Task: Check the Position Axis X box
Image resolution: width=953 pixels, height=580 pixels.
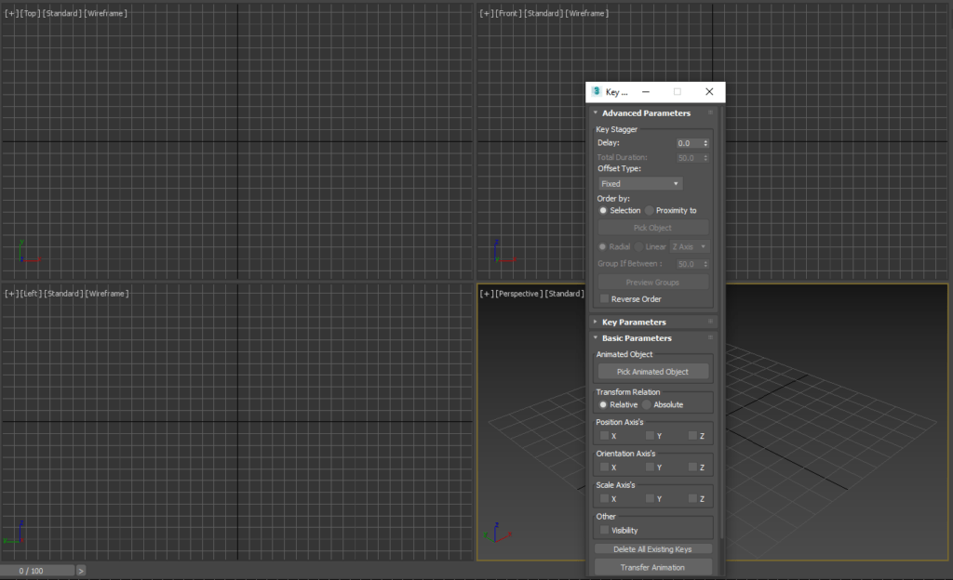Action: 604,435
